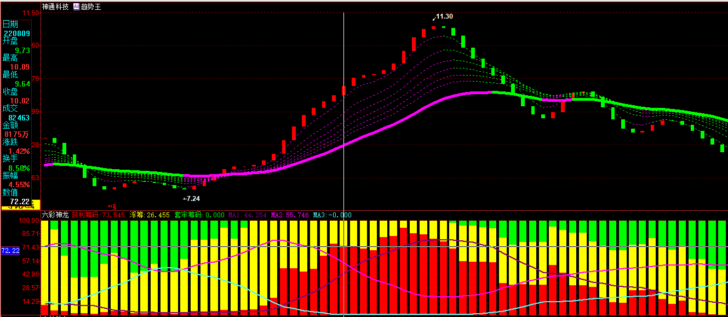Click the 成交 label

point(10,108)
